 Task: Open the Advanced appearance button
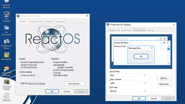pos(164,84)
